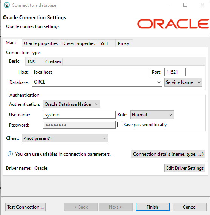Click the Finish button
The width and height of the screenshot is (210, 215).
pos(153,207)
